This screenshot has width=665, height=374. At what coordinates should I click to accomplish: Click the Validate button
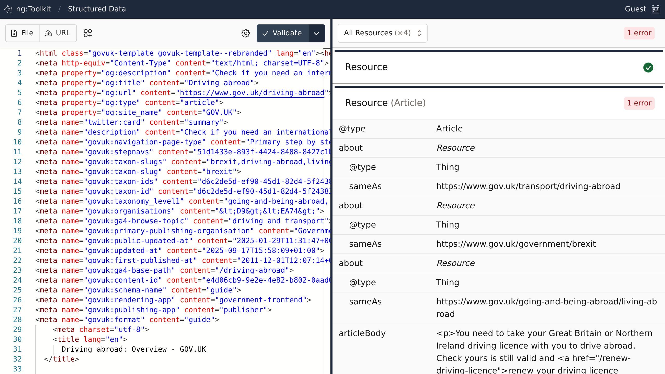(x=282, y=33)
